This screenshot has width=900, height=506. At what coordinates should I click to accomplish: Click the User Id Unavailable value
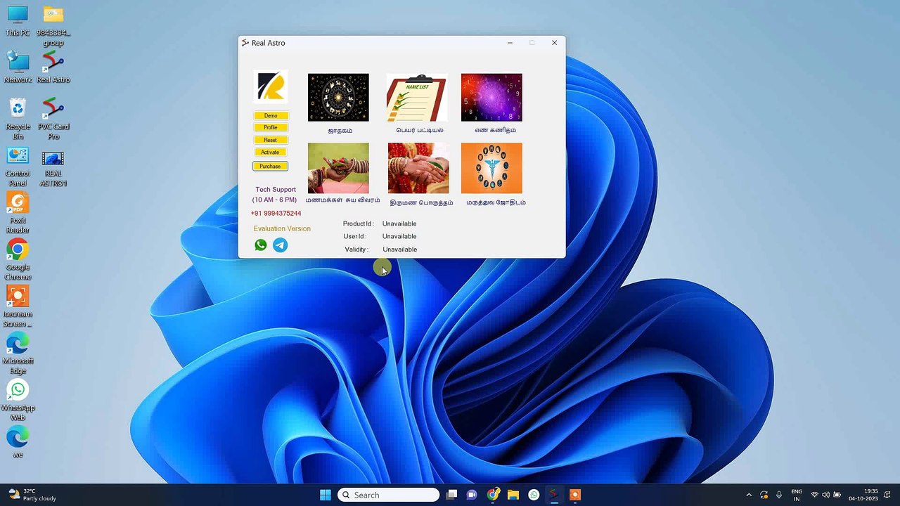click(x=399, y=236)
